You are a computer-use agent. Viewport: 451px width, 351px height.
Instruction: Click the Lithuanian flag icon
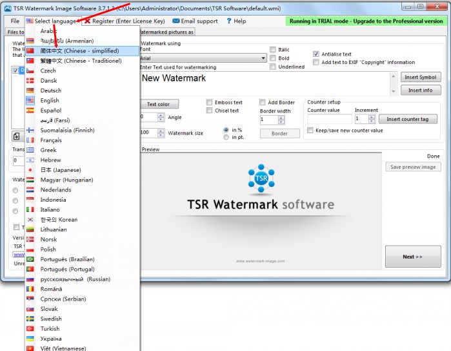(x=30, y=229)
